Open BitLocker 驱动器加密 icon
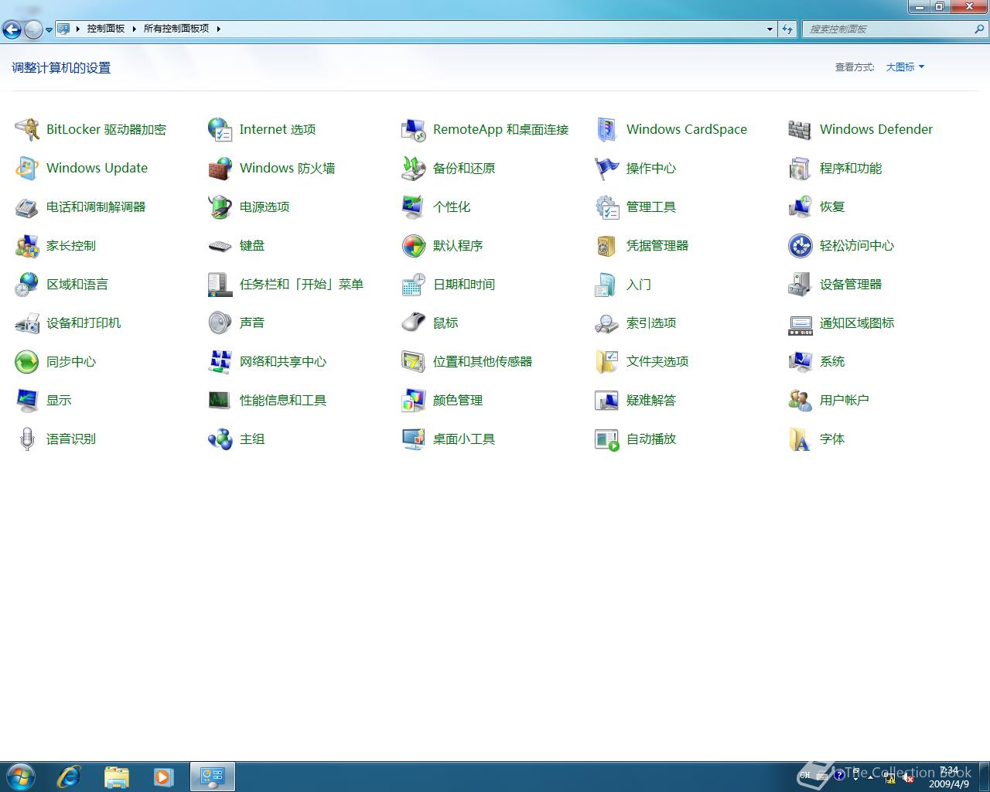The width and height of the screenshot is (990, 792). click(27, 129)
